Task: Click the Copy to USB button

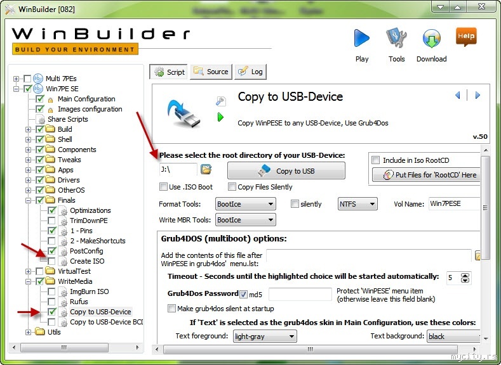Action: coord(286,171)
